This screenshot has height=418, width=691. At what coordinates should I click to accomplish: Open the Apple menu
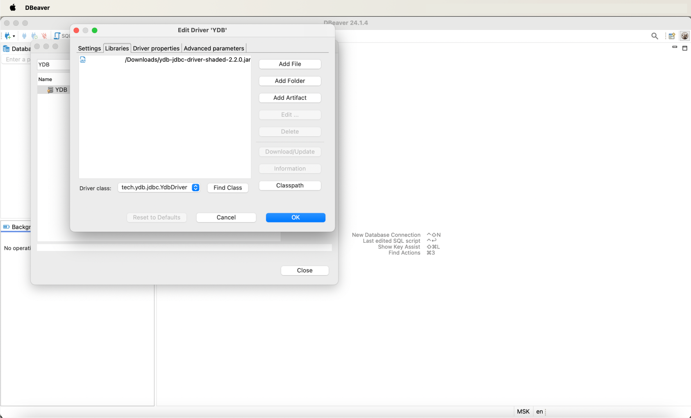(x=13, y=8)
